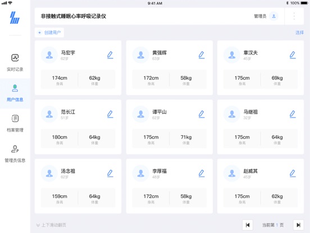Go to 档案管理 sidebar tab
310x233 pixels.
coord(15,124)
